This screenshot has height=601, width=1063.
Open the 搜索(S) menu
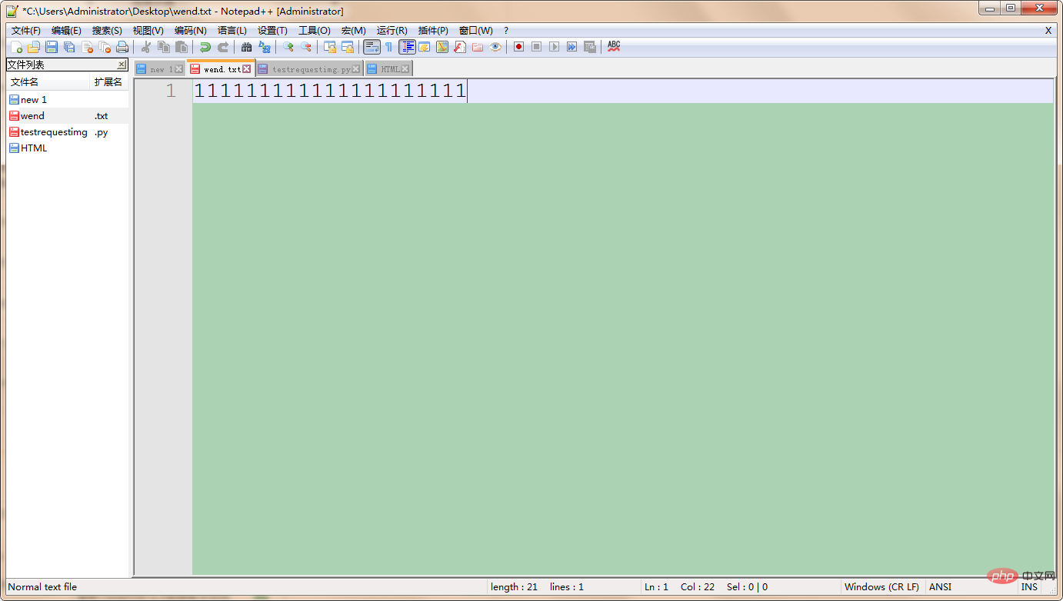point(107,31)
